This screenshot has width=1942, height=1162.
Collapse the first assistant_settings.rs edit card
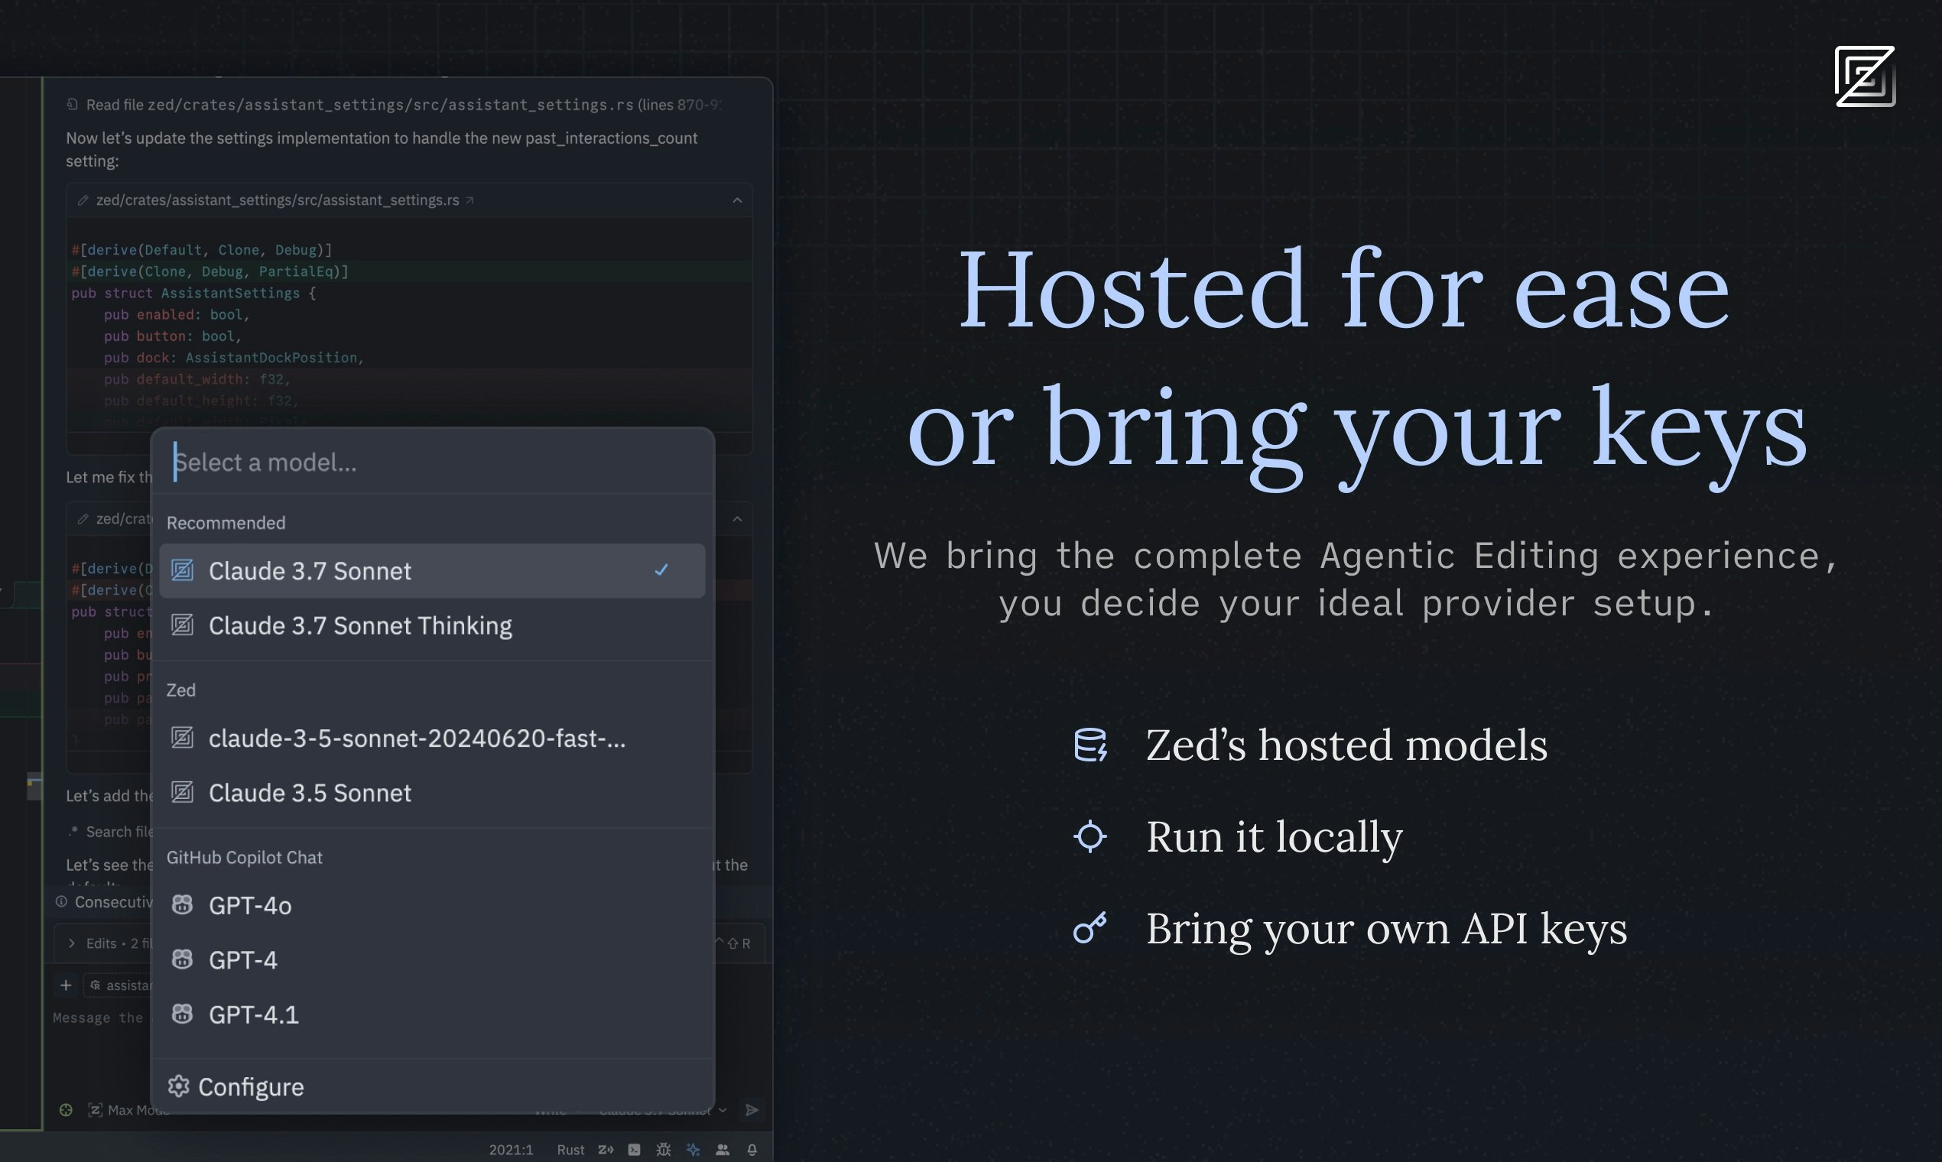(737, 200)
